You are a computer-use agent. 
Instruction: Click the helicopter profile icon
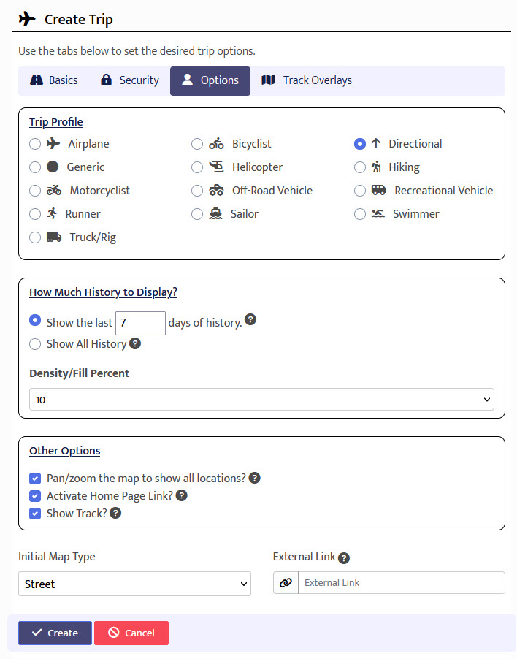216,167
